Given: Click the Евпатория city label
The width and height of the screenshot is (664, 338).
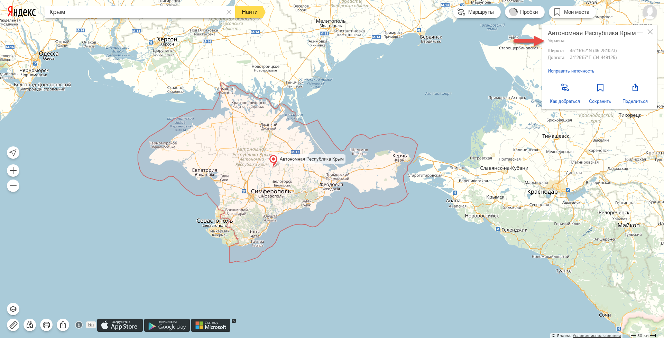Looking at the screenshot, I should coord(205,170).
